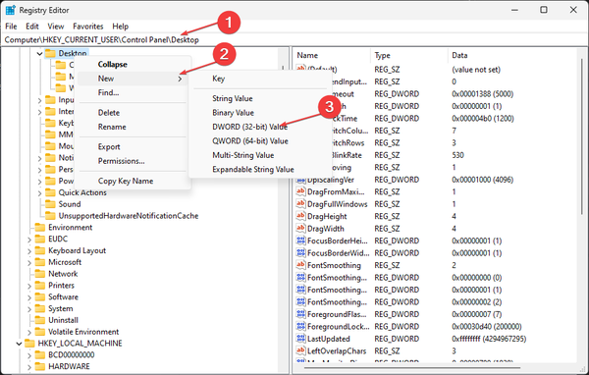The image size is (589, 375).
Task: Expand the Quick Actions key
Action: 39,192
